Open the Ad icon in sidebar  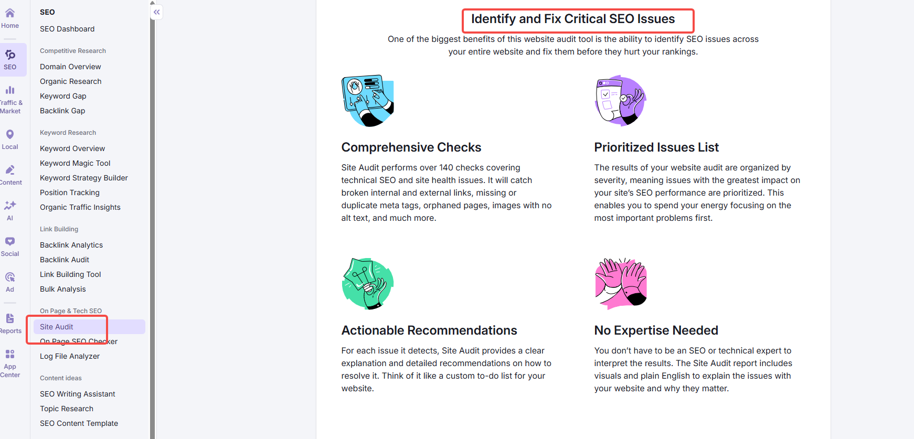click(10, 277)
